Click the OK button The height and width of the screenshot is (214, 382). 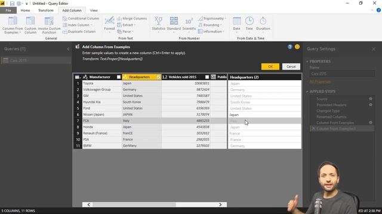[270, 67]
